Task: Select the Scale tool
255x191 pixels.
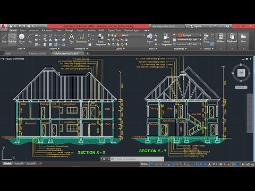Action: (50, 44)
